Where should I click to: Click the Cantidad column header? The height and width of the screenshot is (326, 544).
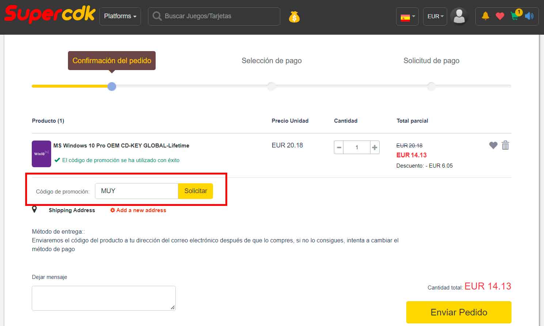click(x=346, y=121)
